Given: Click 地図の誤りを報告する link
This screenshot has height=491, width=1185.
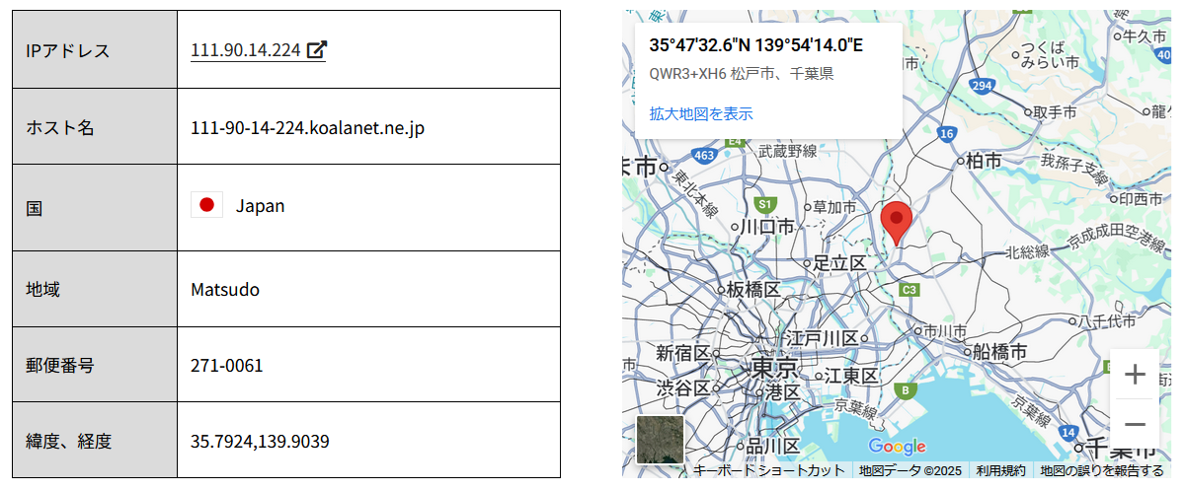Looking at the screenshot, I should pos(1102,470).
